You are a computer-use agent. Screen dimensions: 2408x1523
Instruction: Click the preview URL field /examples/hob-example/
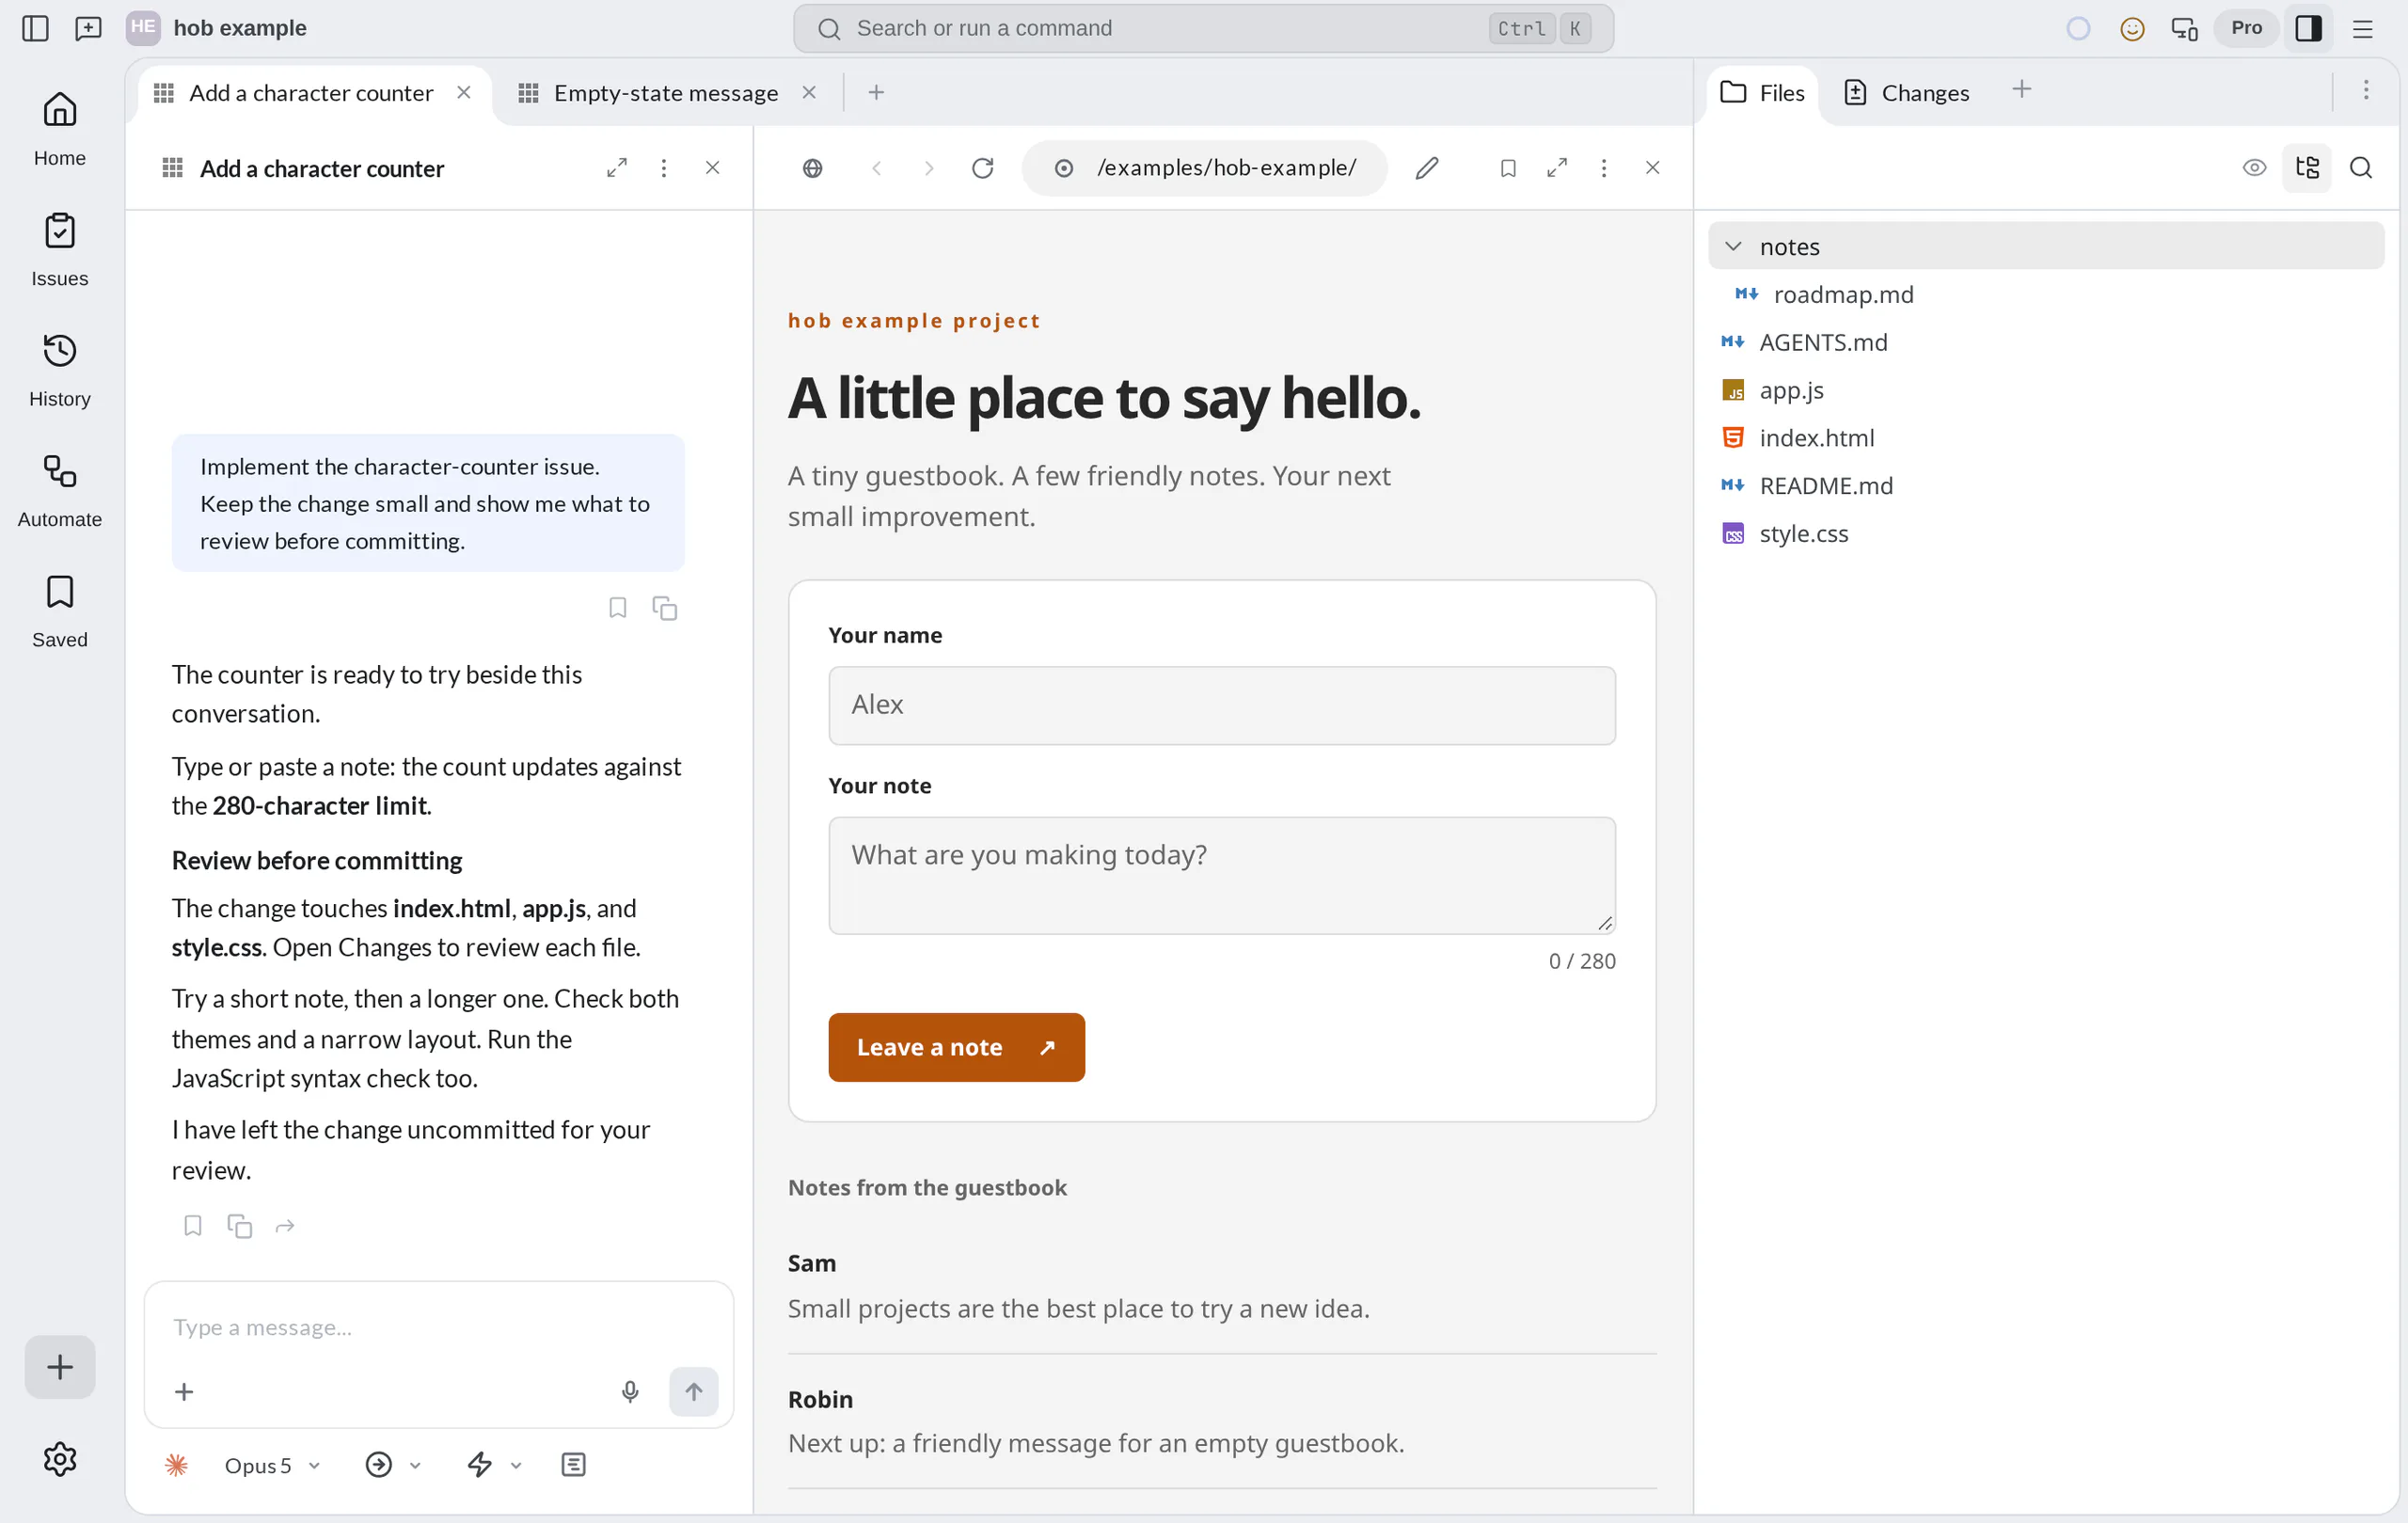point(1205,168)
